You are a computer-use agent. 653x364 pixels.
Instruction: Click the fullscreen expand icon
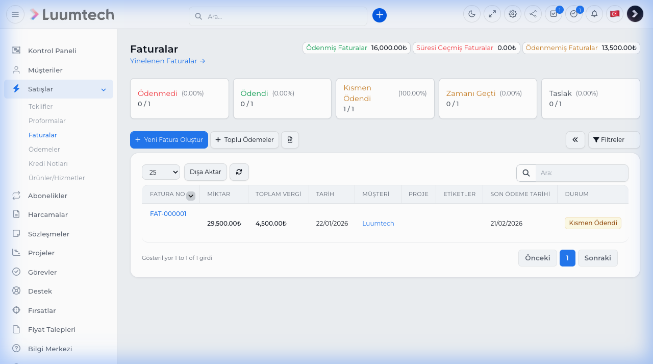tap(492, 14)
